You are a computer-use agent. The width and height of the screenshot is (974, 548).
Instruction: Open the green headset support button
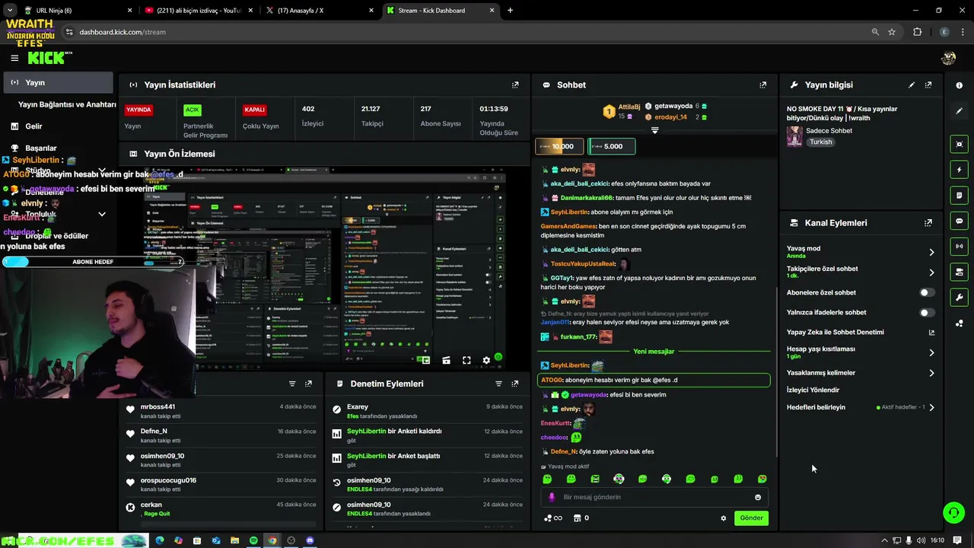953,512
